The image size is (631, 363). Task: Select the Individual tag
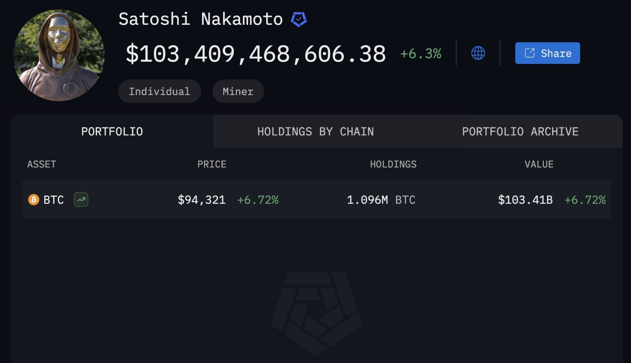[159, 91]
